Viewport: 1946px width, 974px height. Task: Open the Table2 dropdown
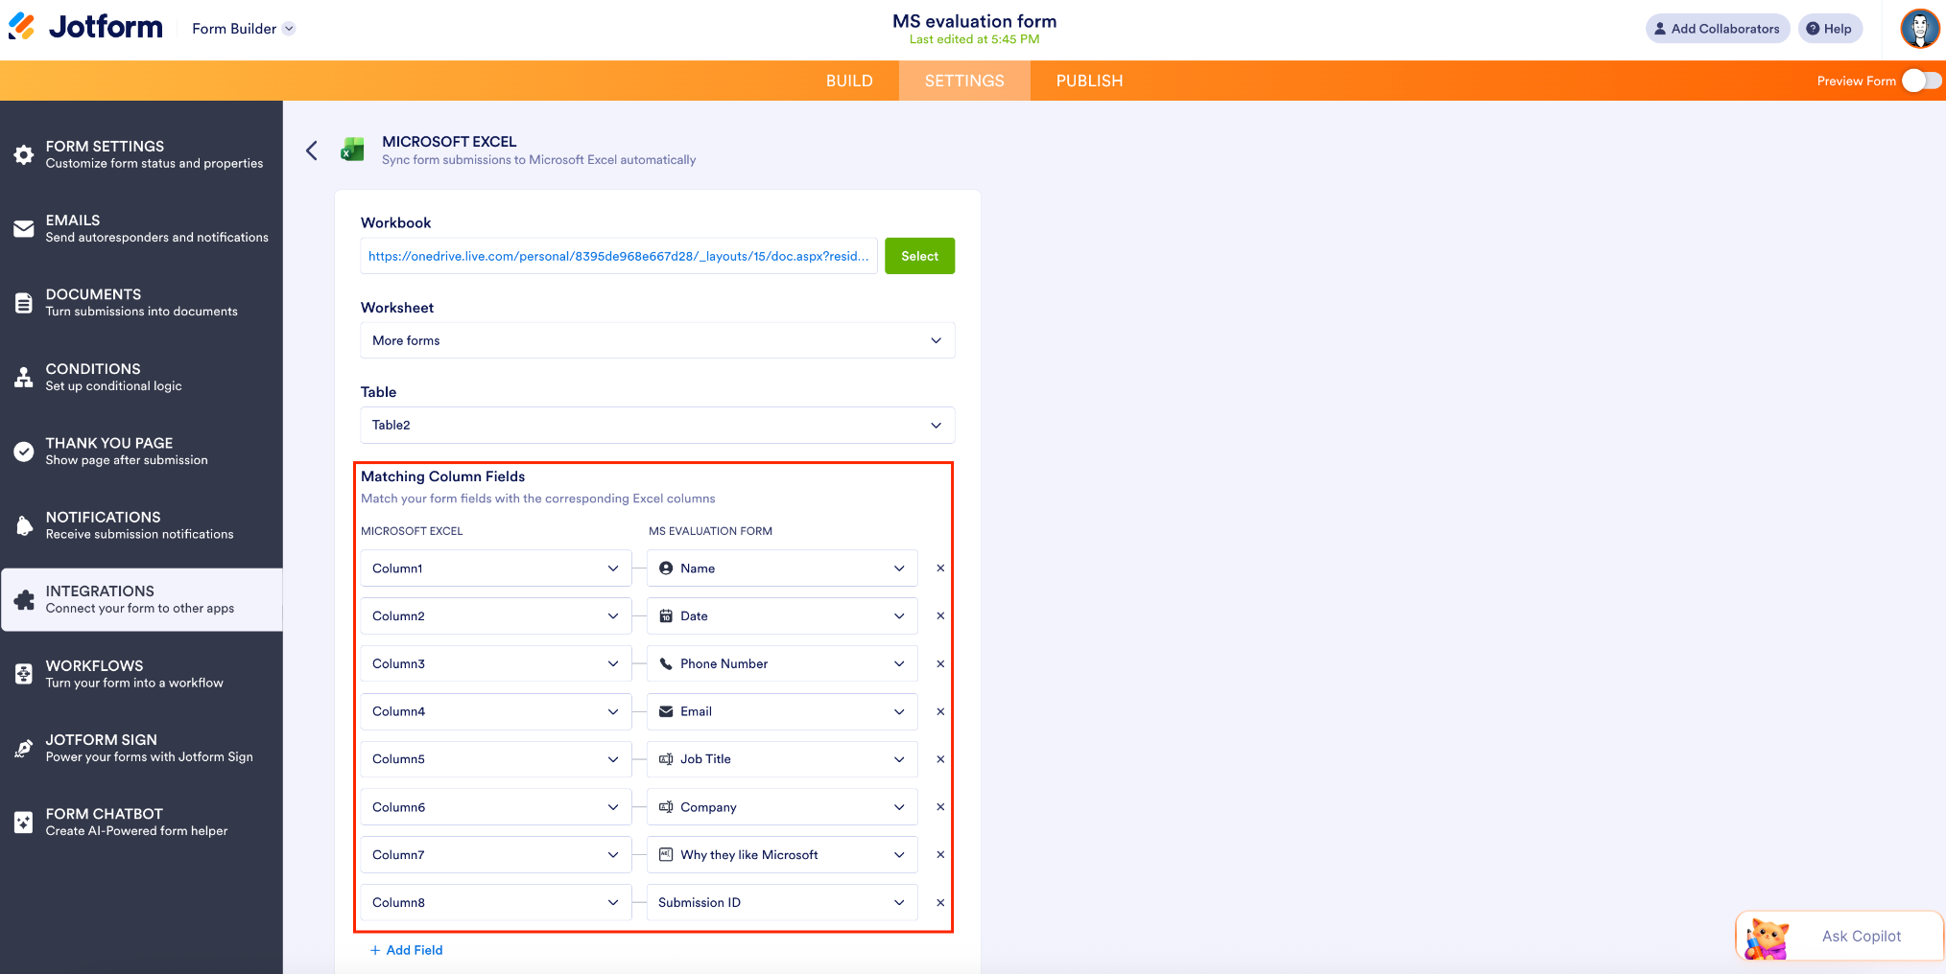656,425
